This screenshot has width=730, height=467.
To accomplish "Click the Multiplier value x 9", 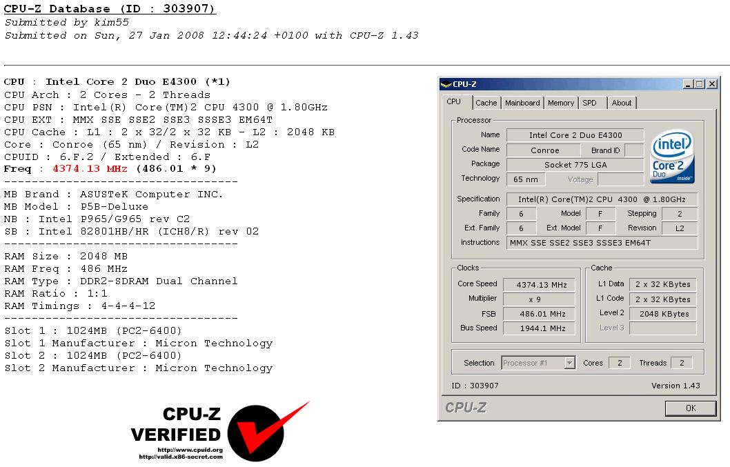I will click(539, 299).
